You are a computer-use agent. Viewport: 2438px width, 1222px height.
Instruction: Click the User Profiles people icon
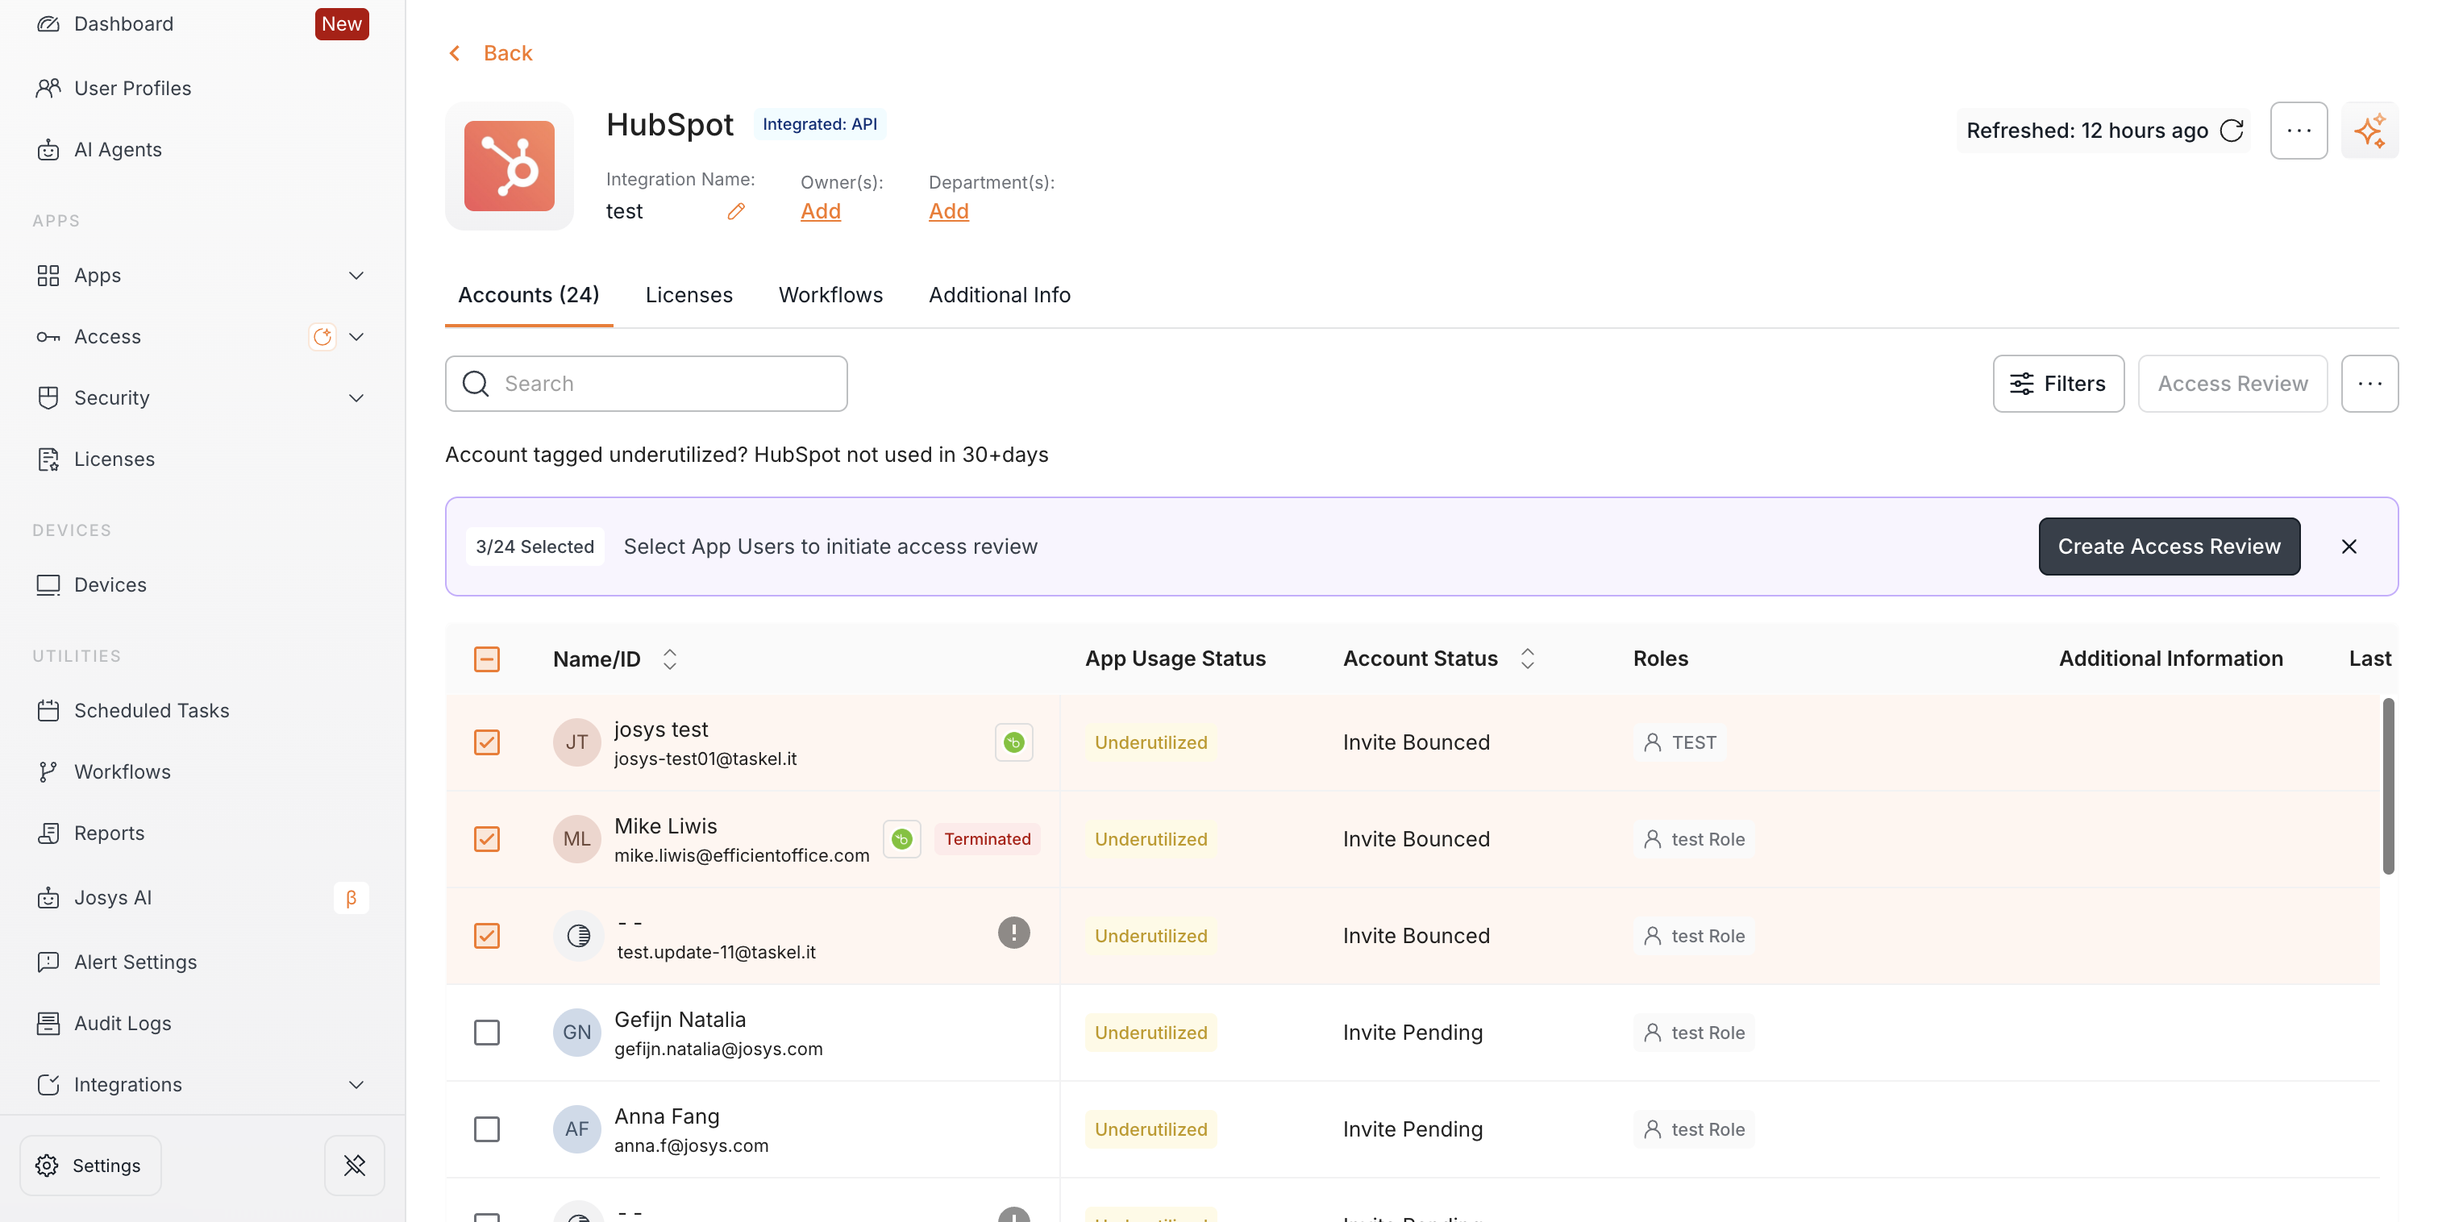point(48,88)
